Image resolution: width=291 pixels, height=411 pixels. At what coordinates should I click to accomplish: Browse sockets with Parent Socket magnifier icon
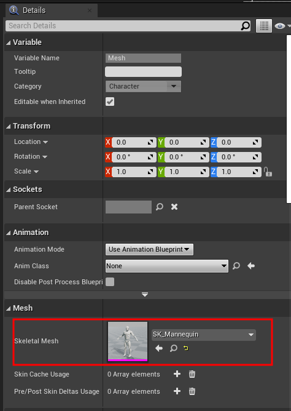coord(160,207)
